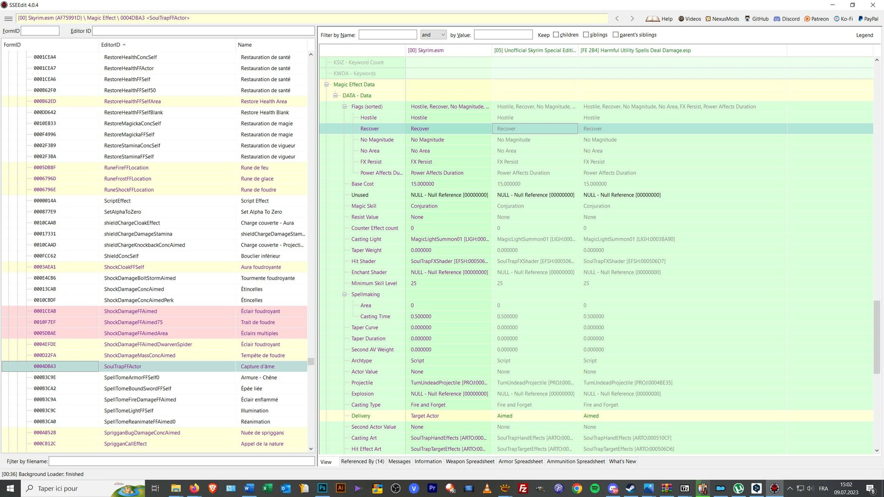Screen dimensions: 884x497
Task: Collapse the Magic Effect Data node
Action: 326,84
